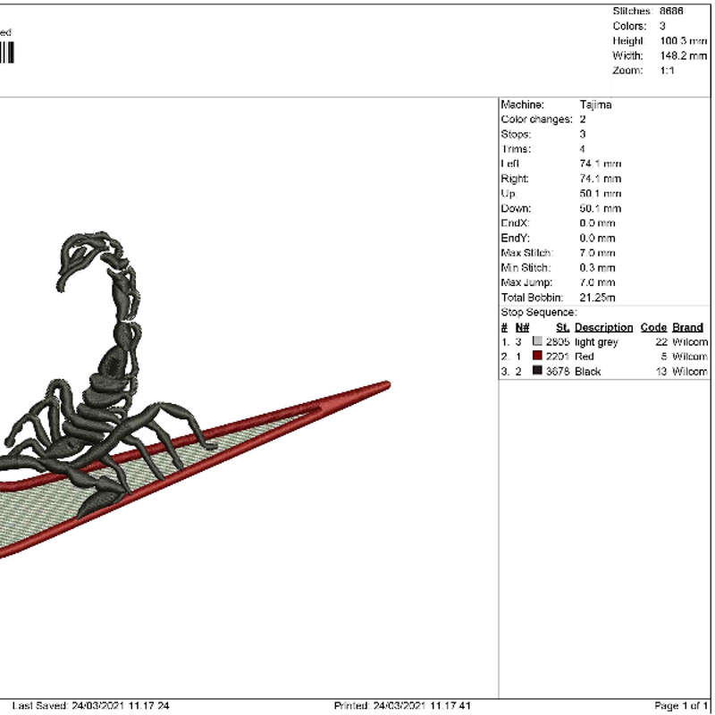Click the Stop Sequence section heading
The image size is (715, 715).
534,312
